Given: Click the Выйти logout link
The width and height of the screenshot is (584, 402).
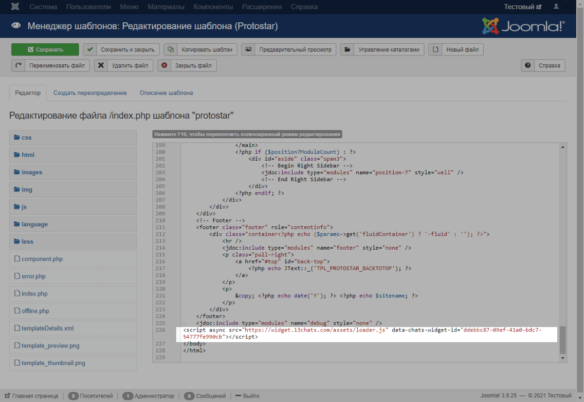Looking at the screenshot, I should click(248, 396).
